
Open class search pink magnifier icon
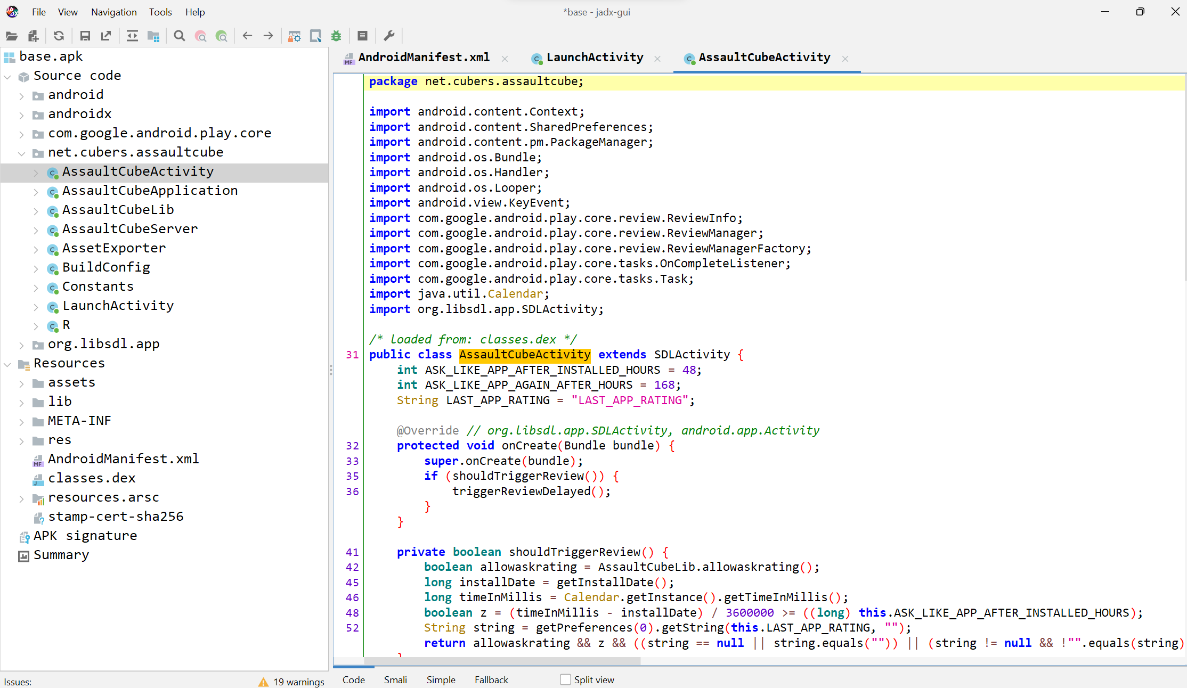pos(201,36)
